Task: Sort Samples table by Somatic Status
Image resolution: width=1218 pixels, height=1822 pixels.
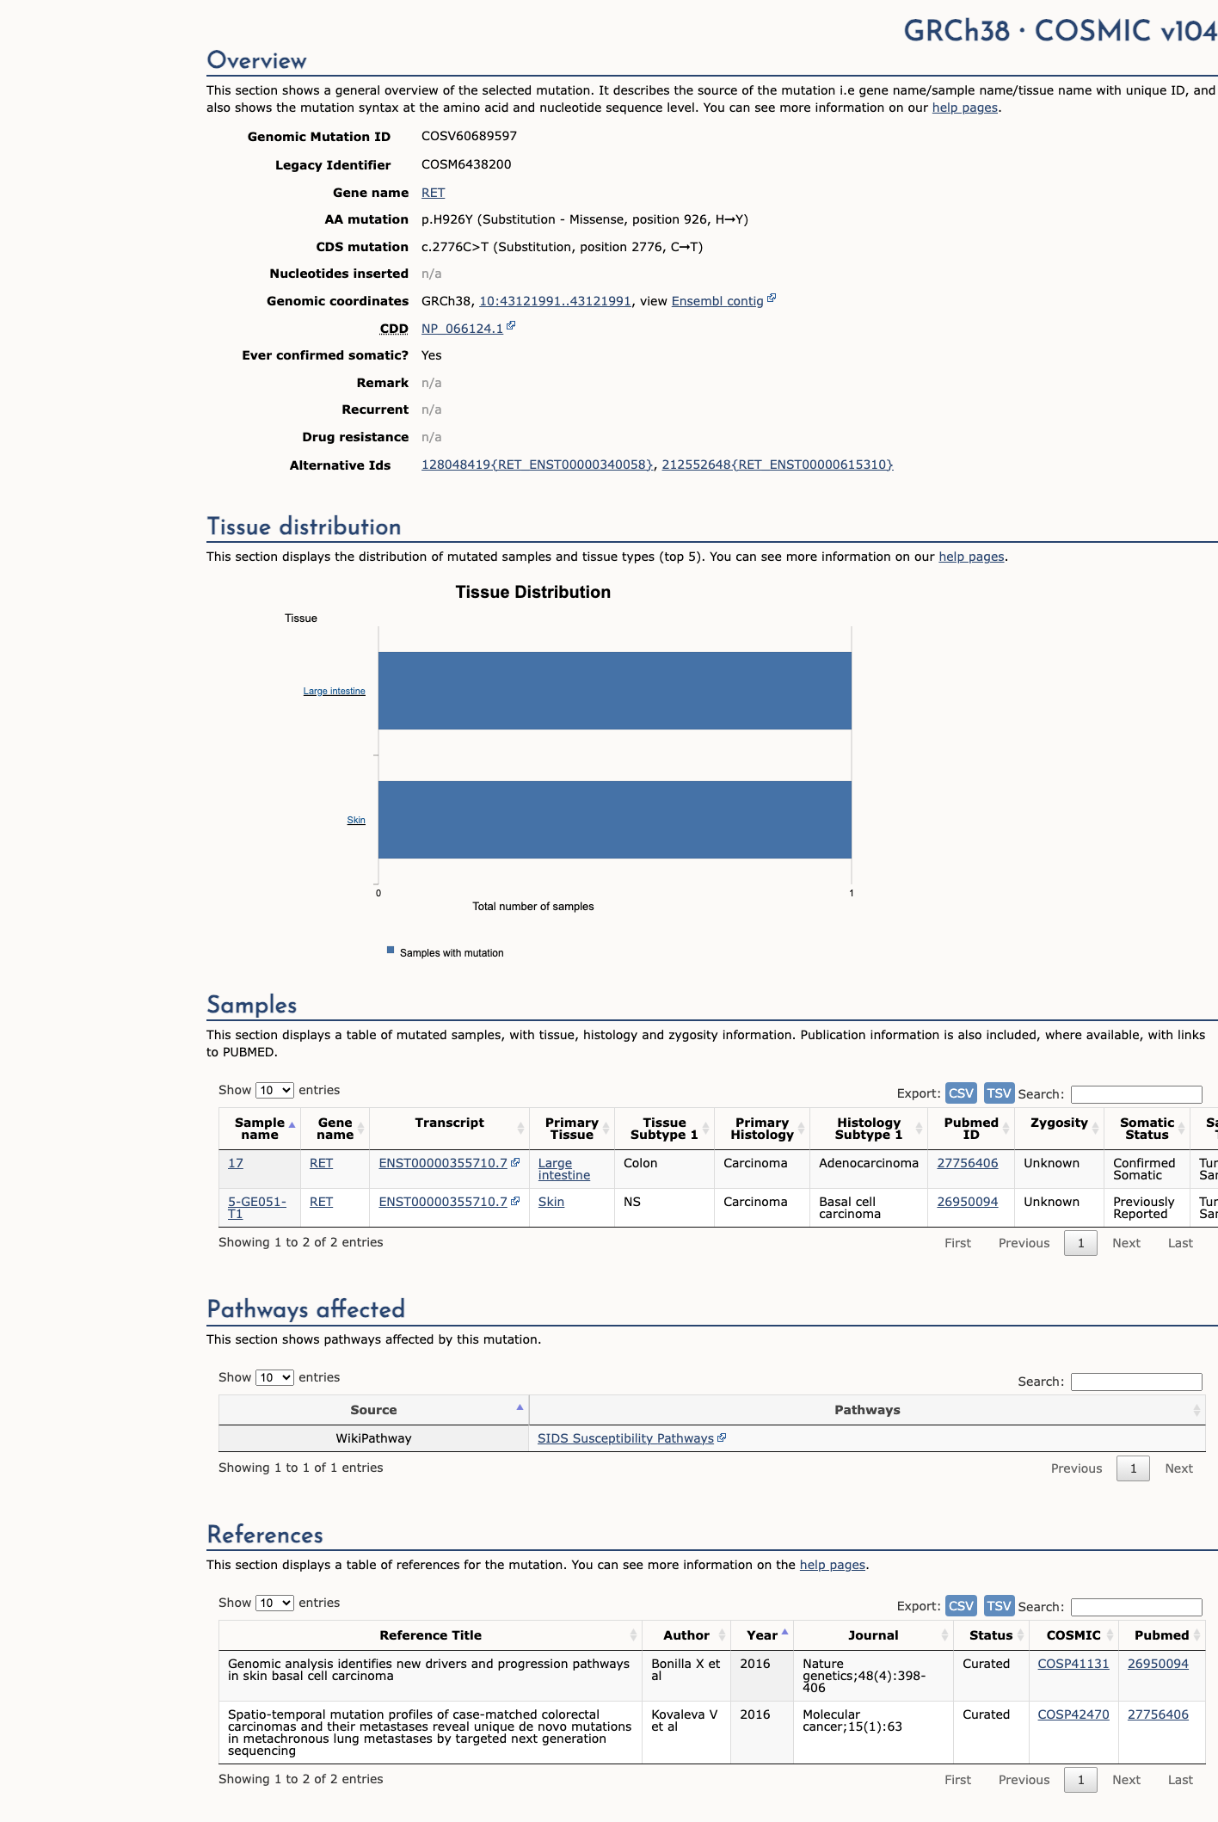Action: pyautogui.click(x=1147, y=1129)
